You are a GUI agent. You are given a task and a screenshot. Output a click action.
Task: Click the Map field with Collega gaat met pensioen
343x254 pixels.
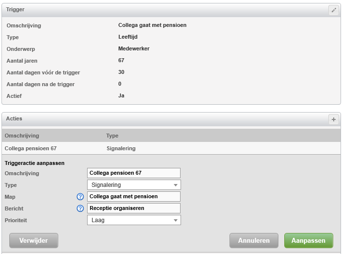pyautogui.click(x=134, y=196)
